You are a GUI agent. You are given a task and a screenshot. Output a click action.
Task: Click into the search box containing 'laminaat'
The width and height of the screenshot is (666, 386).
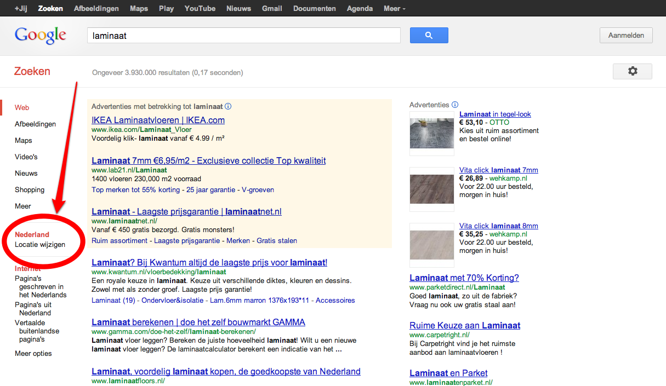point(244,36)
